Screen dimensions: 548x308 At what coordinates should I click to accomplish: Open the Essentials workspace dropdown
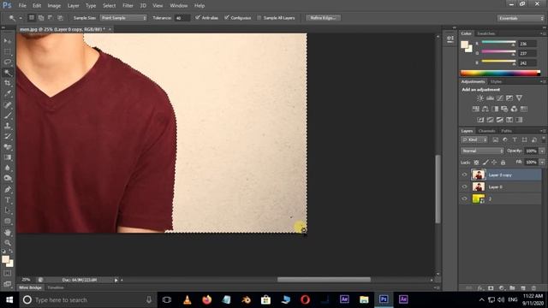(521, 18)
